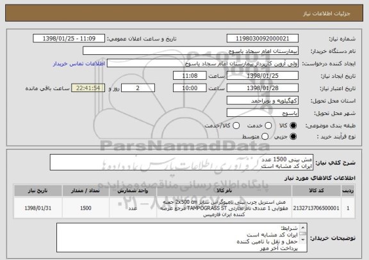369x260 pixels.
Task: Click the buyer notes scroll up arrow
Action: click(x=303, y=227)
